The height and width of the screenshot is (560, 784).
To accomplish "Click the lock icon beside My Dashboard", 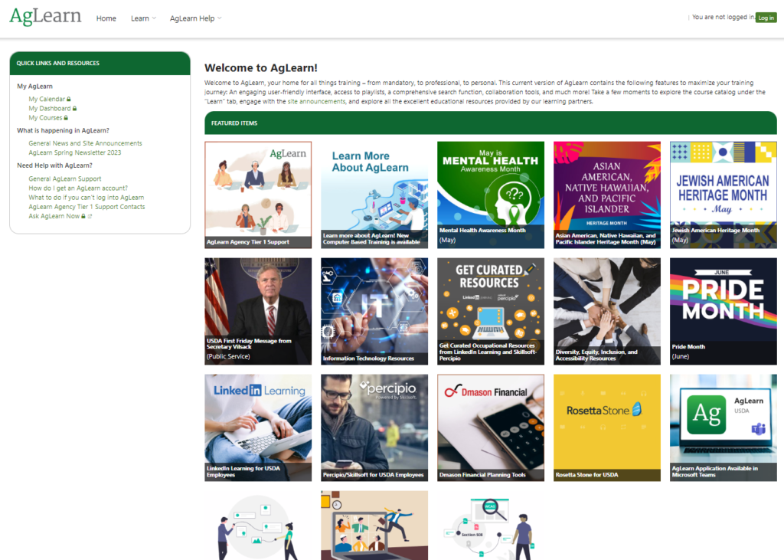I will point(74,108).
